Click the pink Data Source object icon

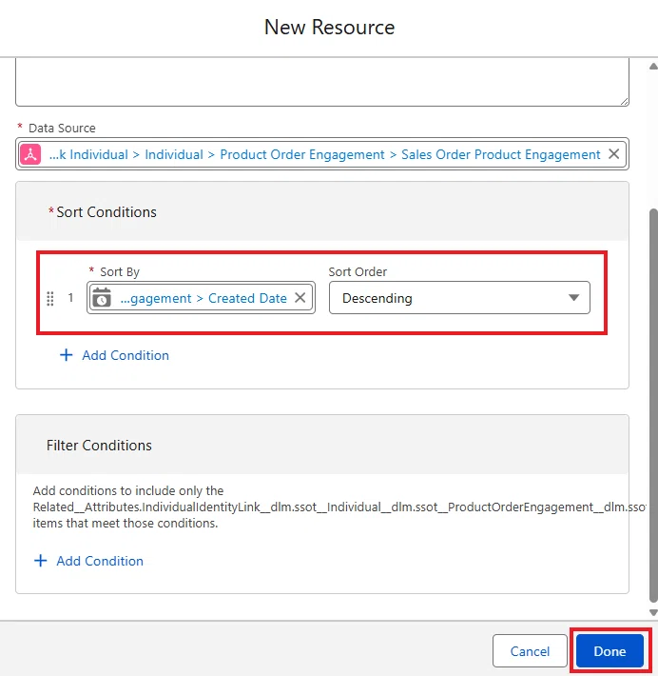coord(30,154)
